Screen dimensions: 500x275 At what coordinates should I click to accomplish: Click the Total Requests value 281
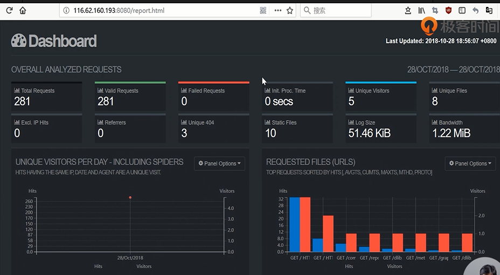pos(22,101)
